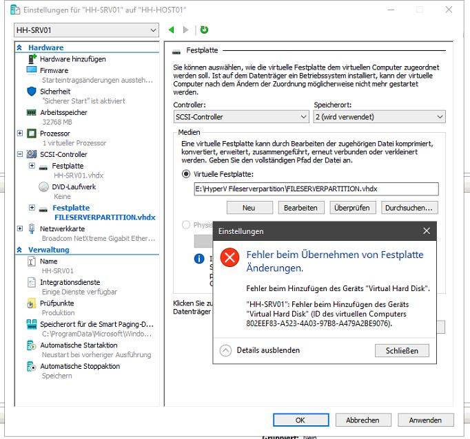This screenshot has height=439, width=470.
Task: Expand the Prozessor tree node
Action: point(20,133)
